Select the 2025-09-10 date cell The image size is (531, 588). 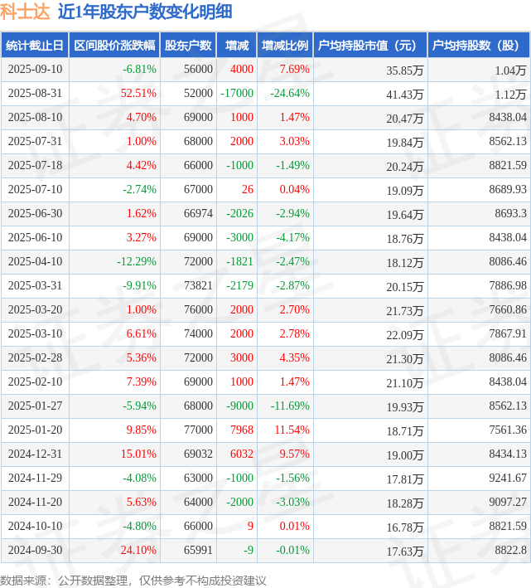35,70
